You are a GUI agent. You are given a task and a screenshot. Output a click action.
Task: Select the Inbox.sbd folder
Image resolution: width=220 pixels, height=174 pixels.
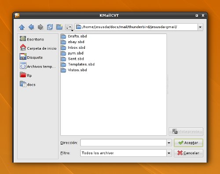tap(73, 47)
